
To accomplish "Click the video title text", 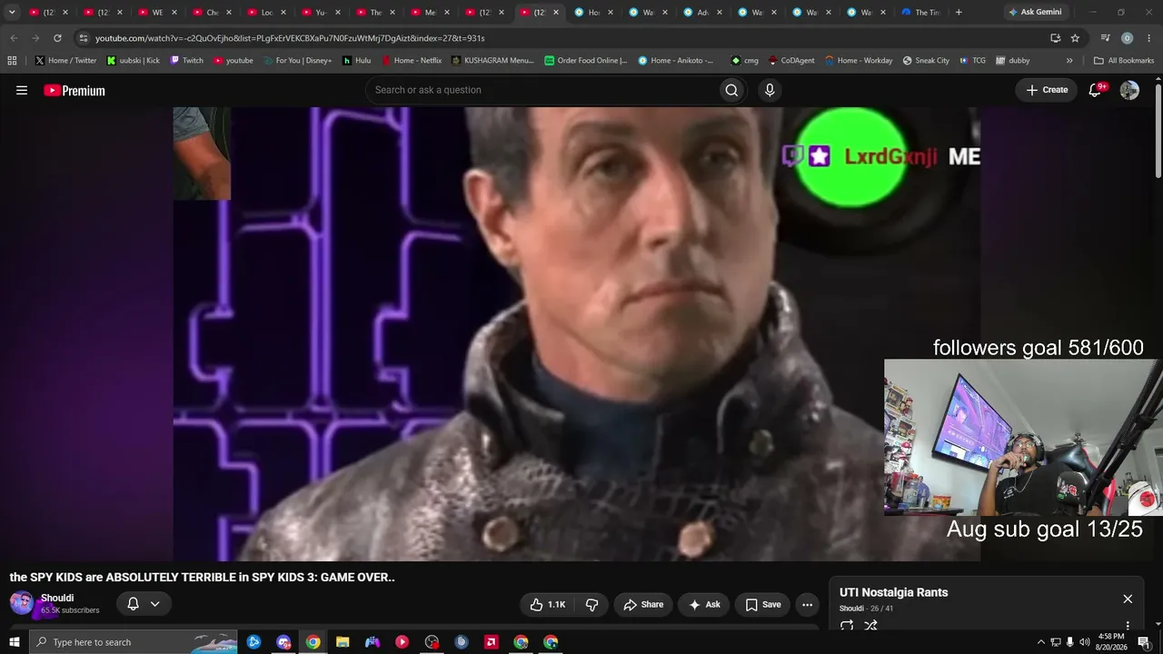I will point(203,577).
